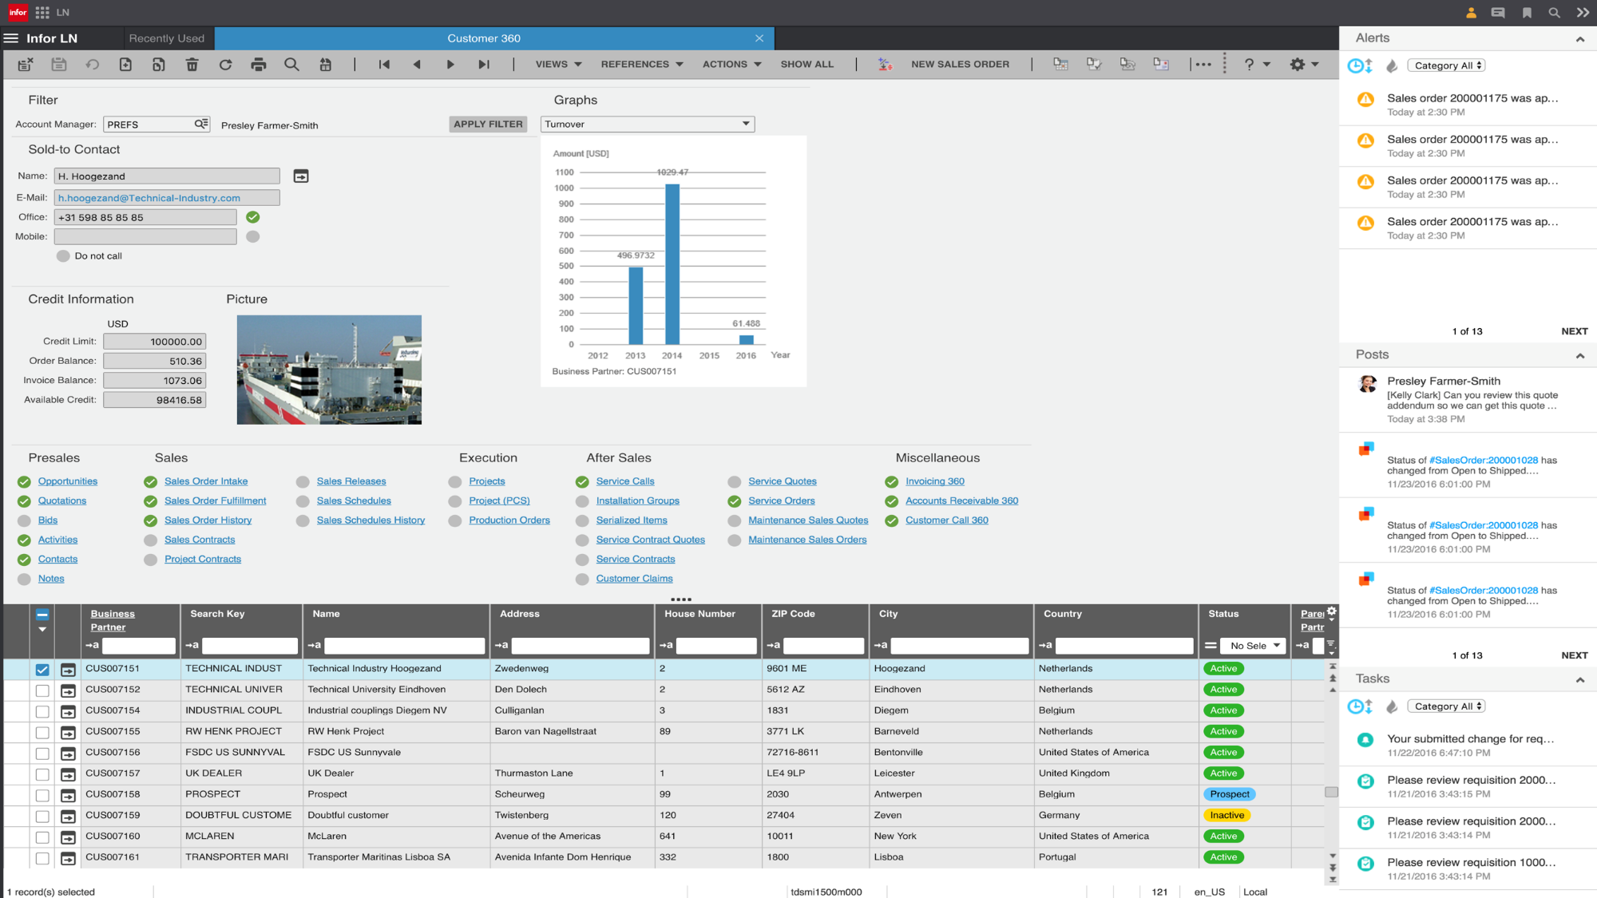Click the Print icon
The height and width of the screenshot is (898, 1597).
click(259, 65)
